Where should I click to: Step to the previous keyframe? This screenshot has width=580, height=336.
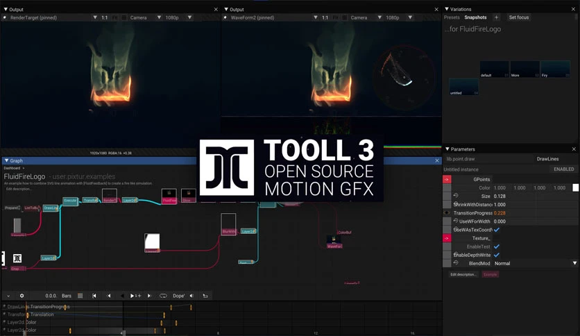click(108, 296)
